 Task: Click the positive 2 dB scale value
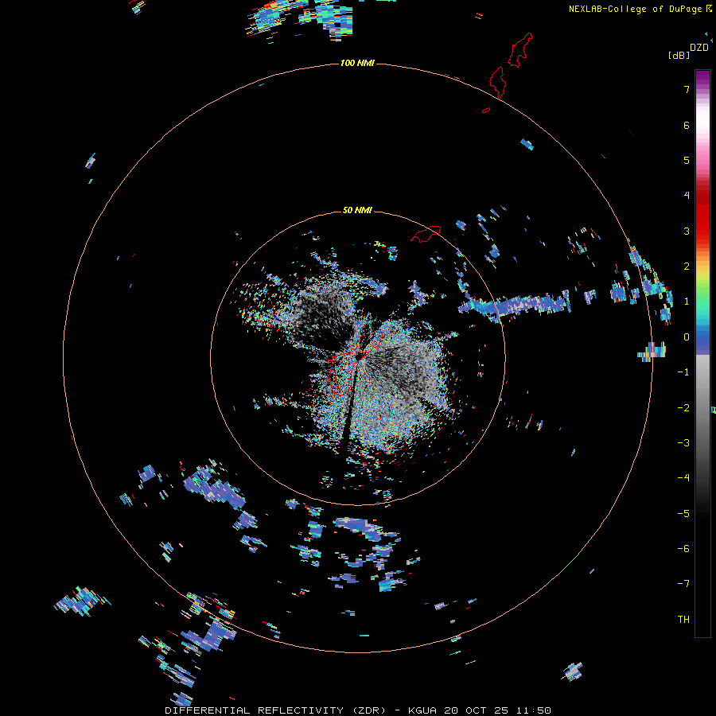coord(687,267)
